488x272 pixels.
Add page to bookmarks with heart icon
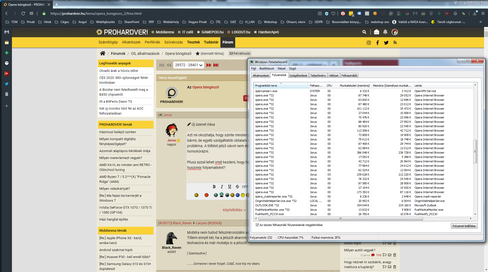click(x=333, y=13)
